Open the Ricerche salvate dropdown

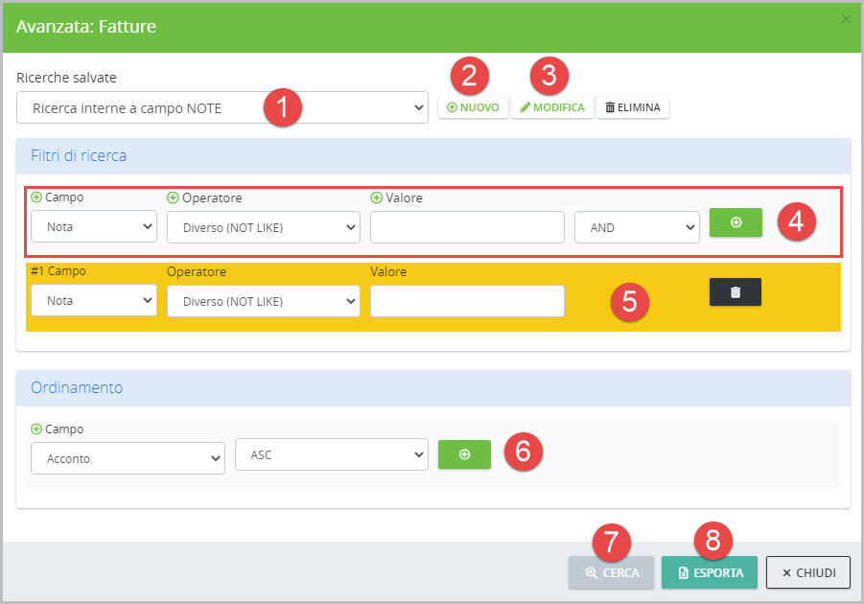(x=222, y=108)
